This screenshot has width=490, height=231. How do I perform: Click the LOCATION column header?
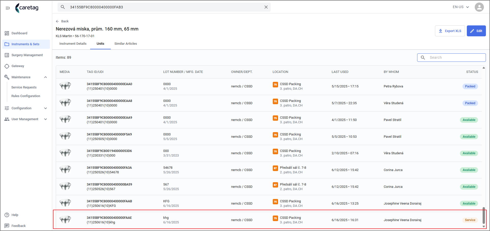pos(280,72)
